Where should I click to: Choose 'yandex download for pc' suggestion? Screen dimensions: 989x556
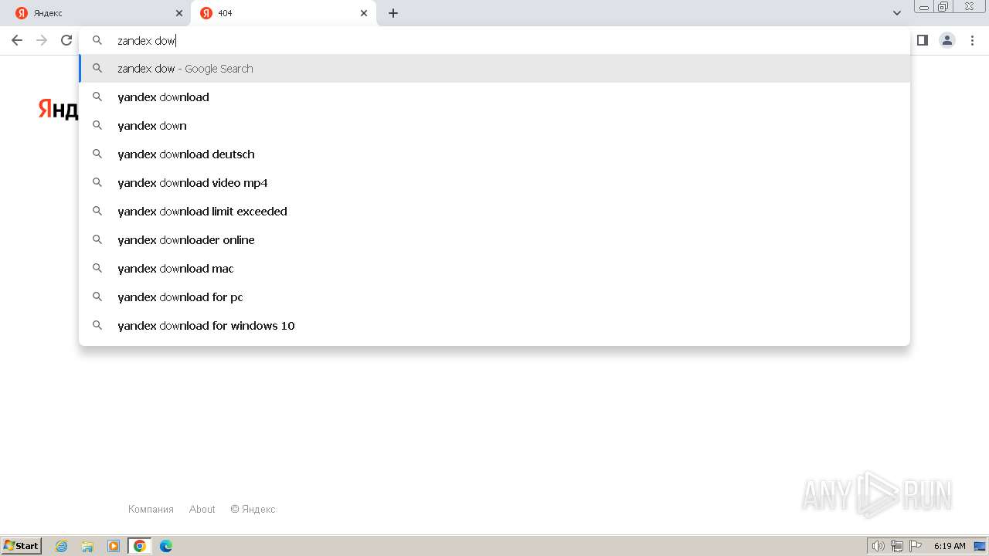[494, 297]
